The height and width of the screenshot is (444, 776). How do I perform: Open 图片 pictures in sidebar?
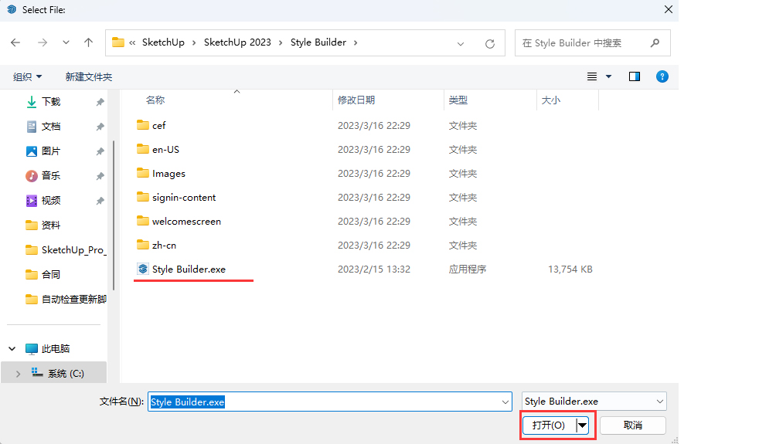point(51,151)
